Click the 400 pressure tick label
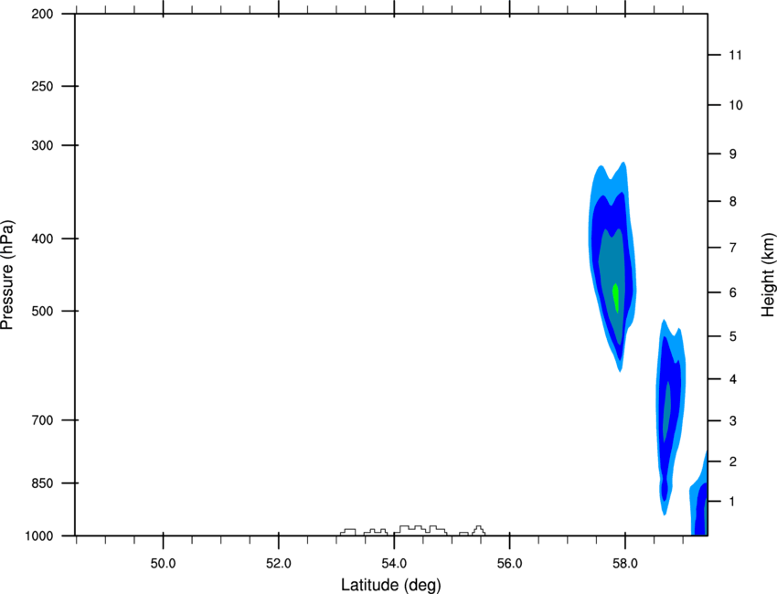Viewport: 777px width, 594px height. (x=42, y=239)
